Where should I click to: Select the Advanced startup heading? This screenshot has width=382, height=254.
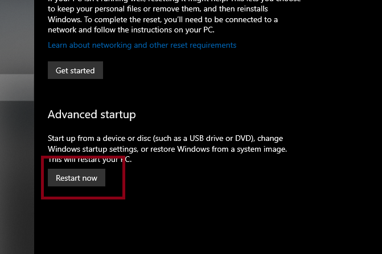[x=92, y=114]
